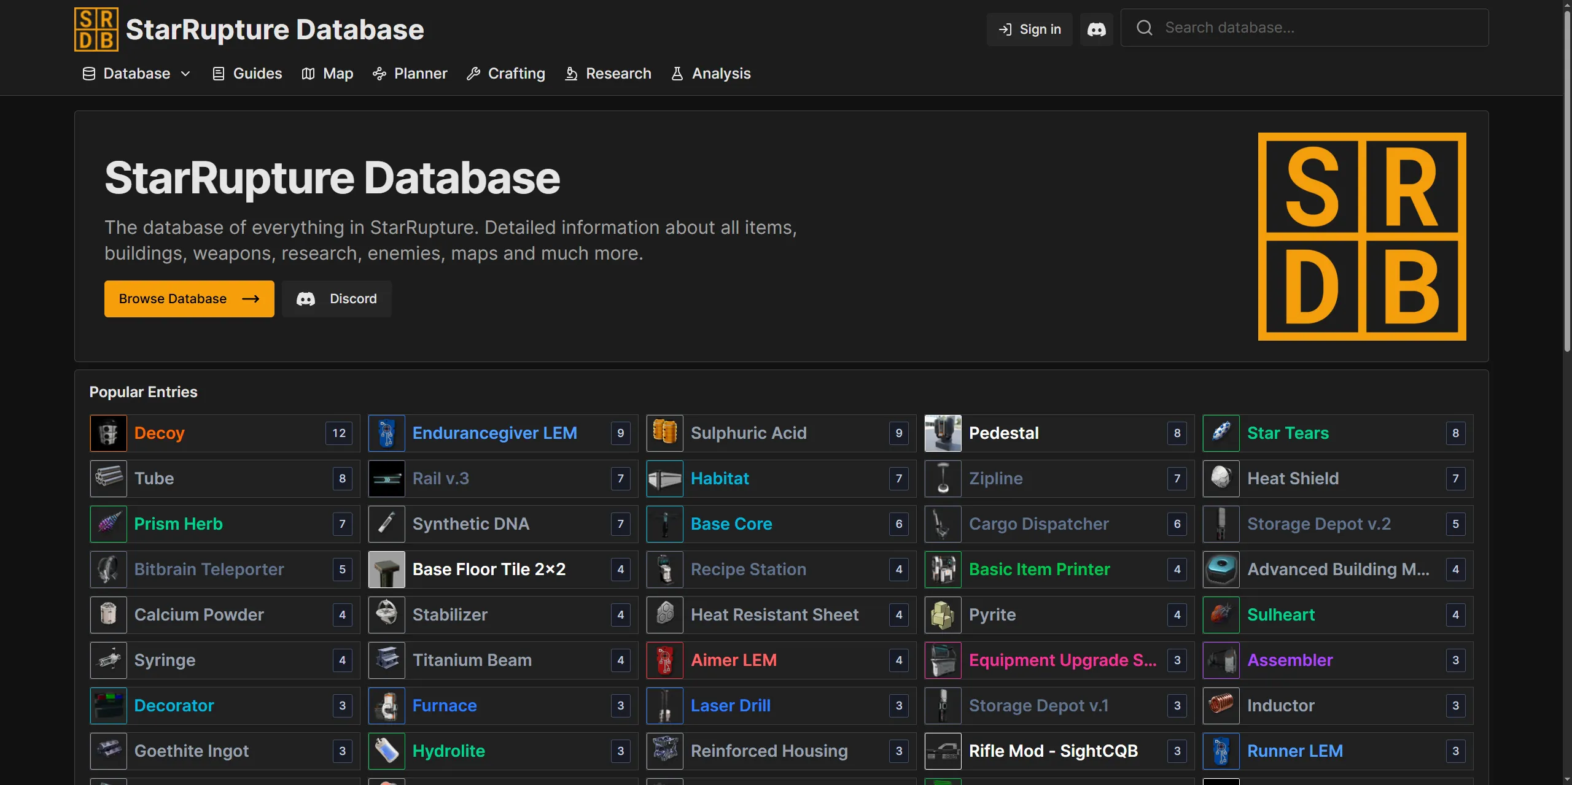Open the Map page

click(x=327, y=74)
